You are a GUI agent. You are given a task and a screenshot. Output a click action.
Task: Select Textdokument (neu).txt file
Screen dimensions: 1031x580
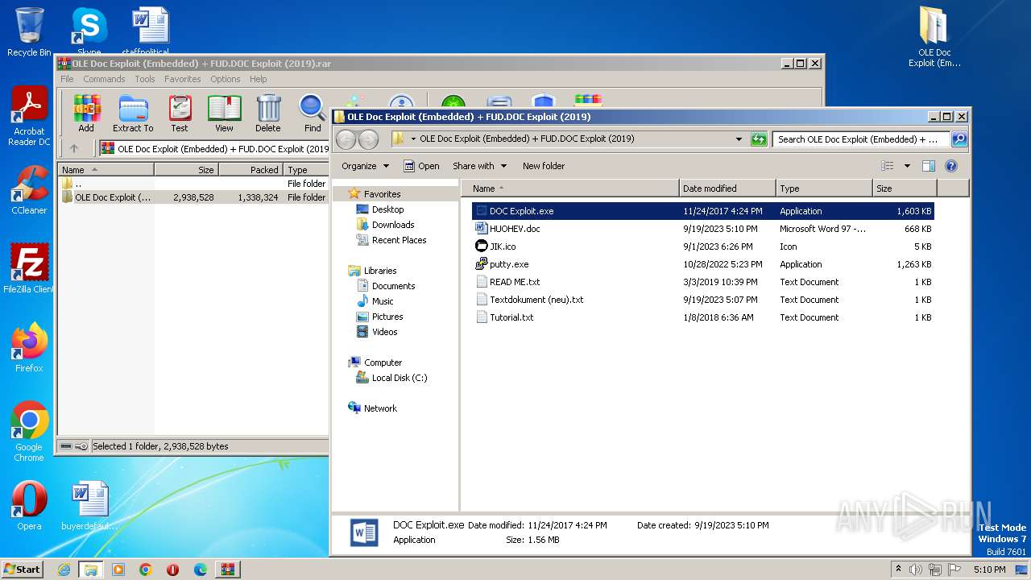[x=702, y=300]
